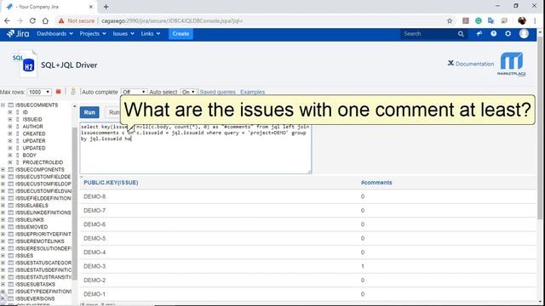Click the DEMO-1 result cell

click(95, 294)
